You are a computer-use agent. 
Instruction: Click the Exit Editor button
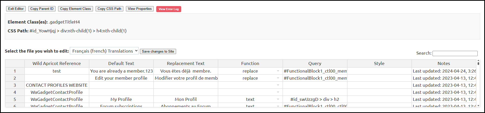click(x=16, y=9)
